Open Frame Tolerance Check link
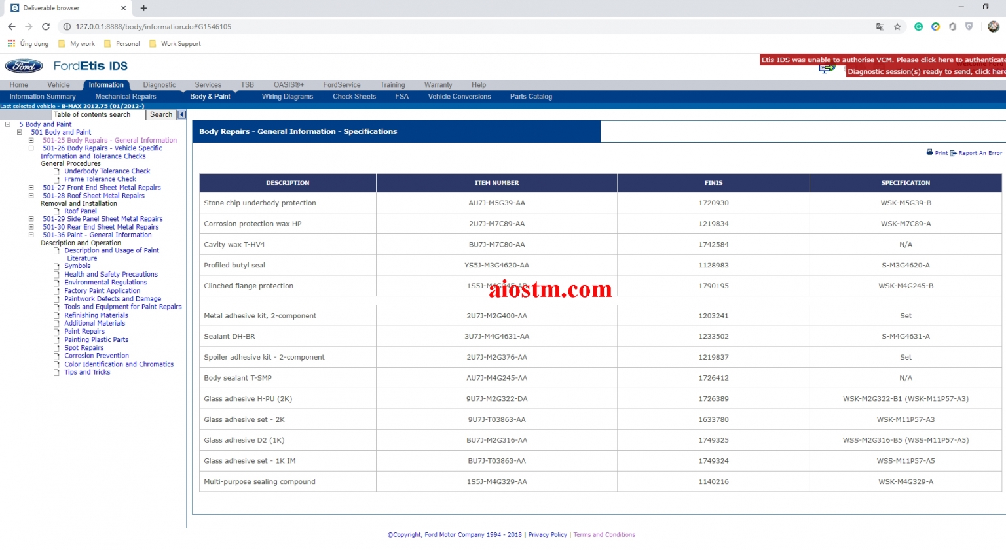Image resolution: width=1006 pixels, height=550 pixels. click(100, 179)
